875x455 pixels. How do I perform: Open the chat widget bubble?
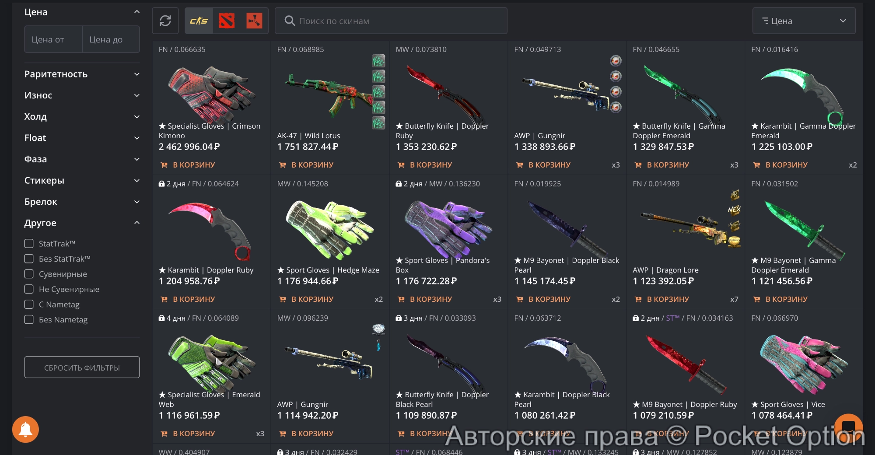pos(848,427)
